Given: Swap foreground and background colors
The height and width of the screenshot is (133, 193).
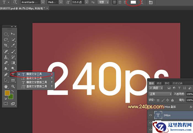Looking at the screenshot, I should pos(13,91).
